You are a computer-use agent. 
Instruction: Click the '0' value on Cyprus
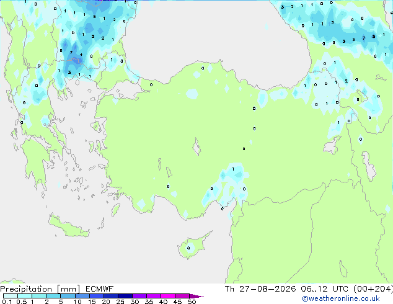point(188,248)
